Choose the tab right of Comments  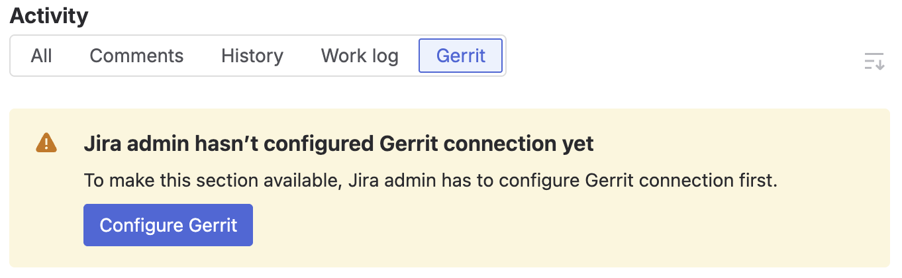pos(252,56)
